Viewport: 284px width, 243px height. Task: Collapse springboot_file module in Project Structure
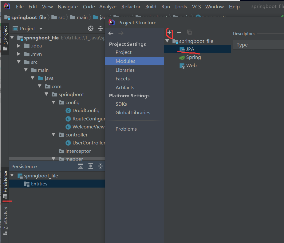tap(167, 41)
